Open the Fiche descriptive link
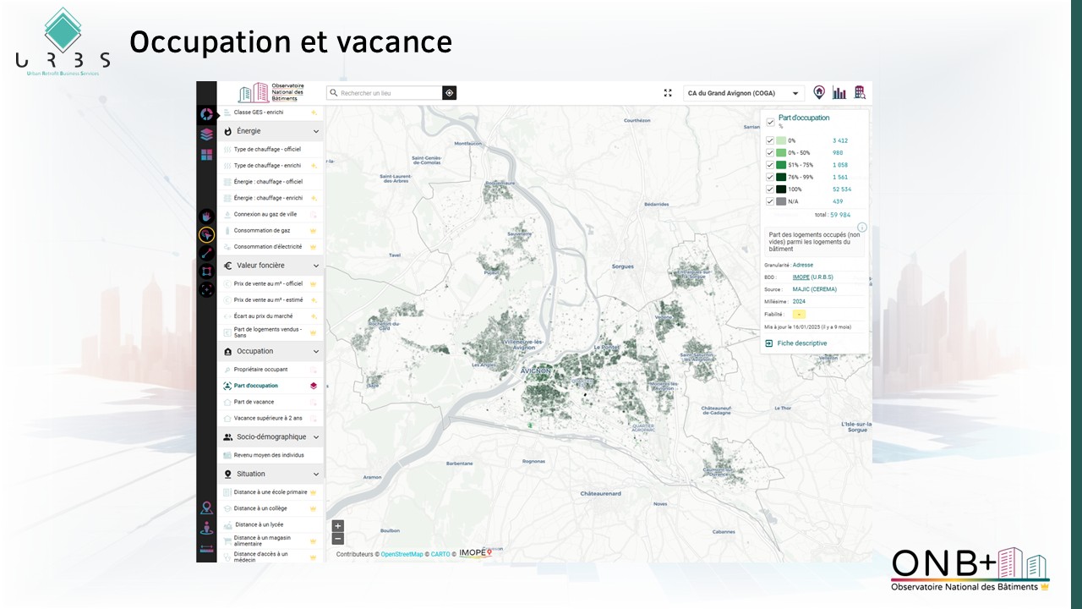The height and width of the screenshot is (609, 1082). point(801,343)
